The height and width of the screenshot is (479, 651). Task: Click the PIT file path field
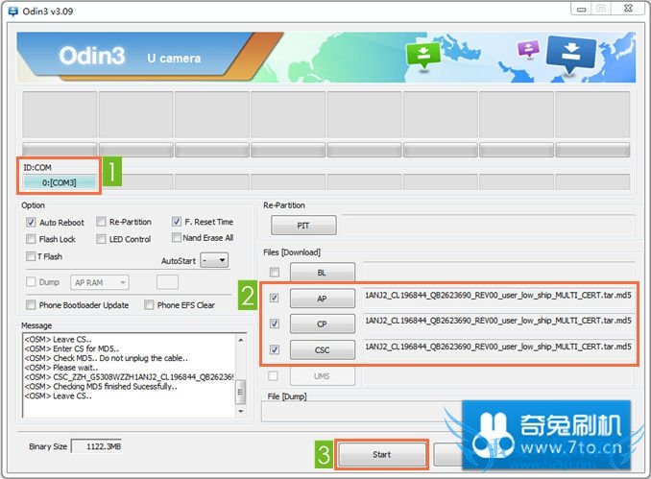coord(488,226)
